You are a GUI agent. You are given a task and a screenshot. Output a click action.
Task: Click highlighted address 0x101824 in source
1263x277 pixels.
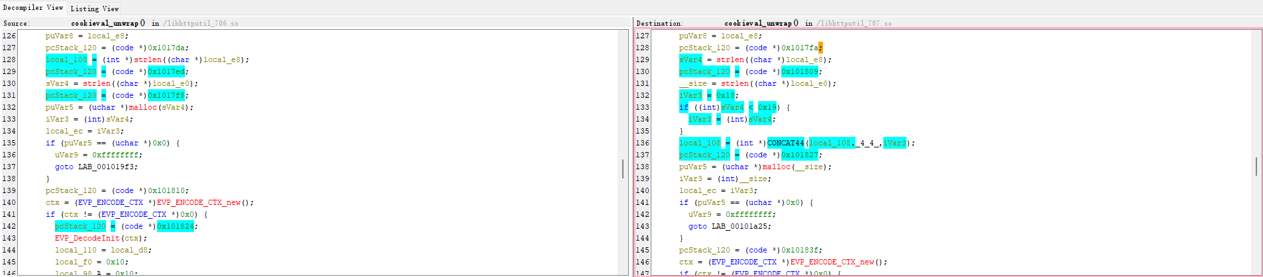tap(176, 226)
